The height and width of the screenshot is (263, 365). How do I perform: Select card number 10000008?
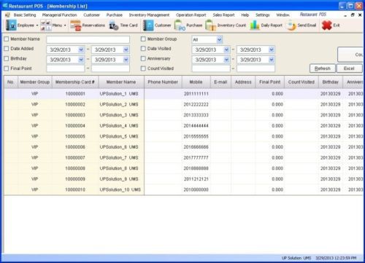75,168
